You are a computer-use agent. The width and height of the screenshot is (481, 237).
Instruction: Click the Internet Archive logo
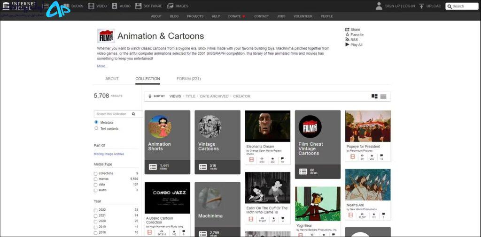click(19, 6)
